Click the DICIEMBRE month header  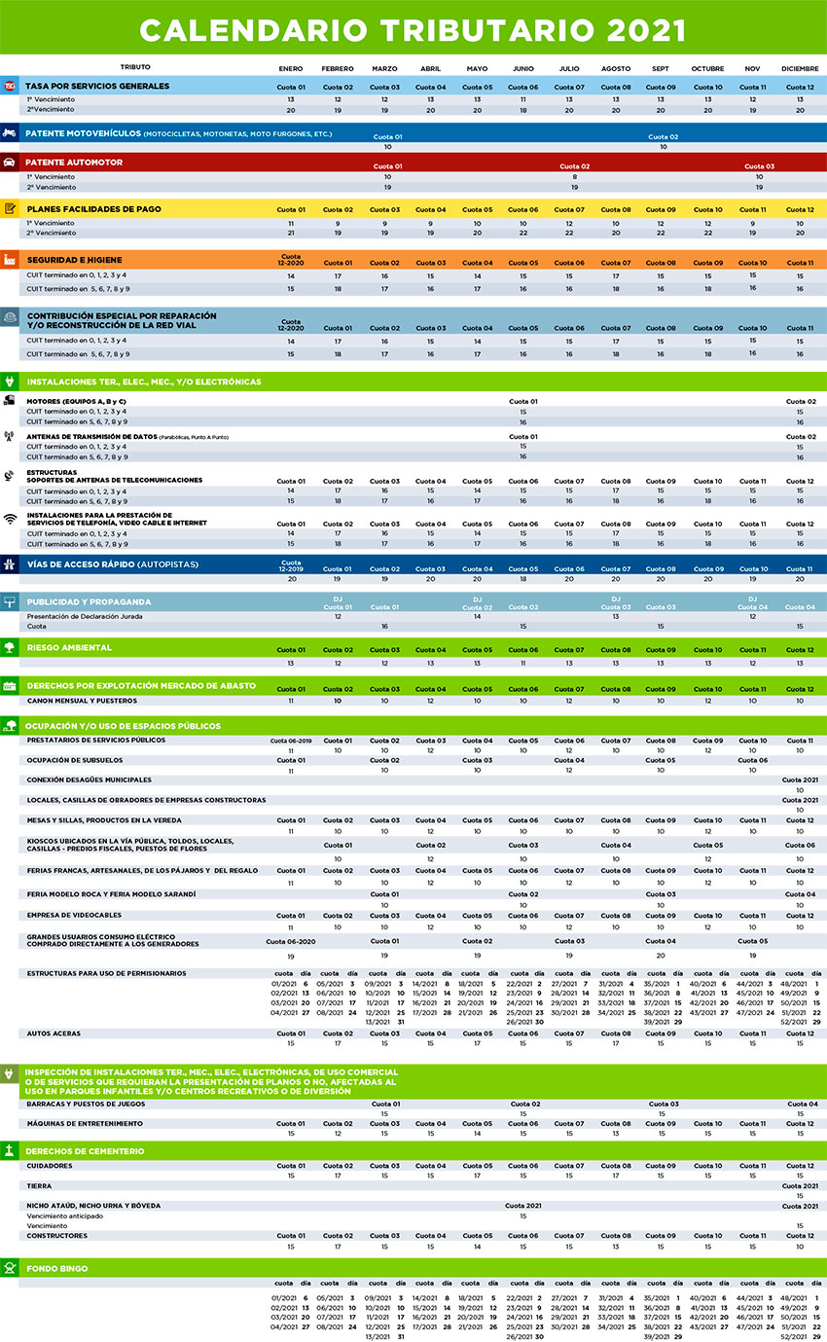(800, 68)
